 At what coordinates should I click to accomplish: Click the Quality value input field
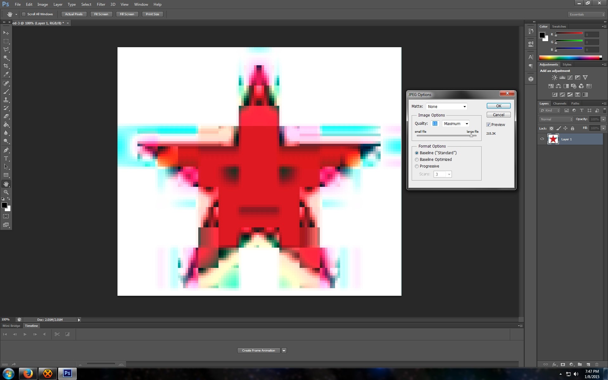click(435, 124)
